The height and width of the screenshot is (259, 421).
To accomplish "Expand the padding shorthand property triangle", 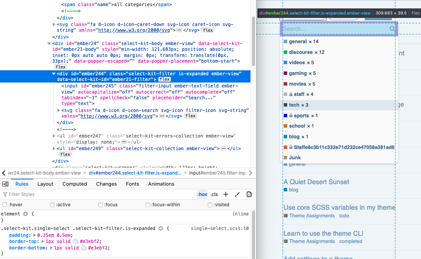I will pos(34,235).
